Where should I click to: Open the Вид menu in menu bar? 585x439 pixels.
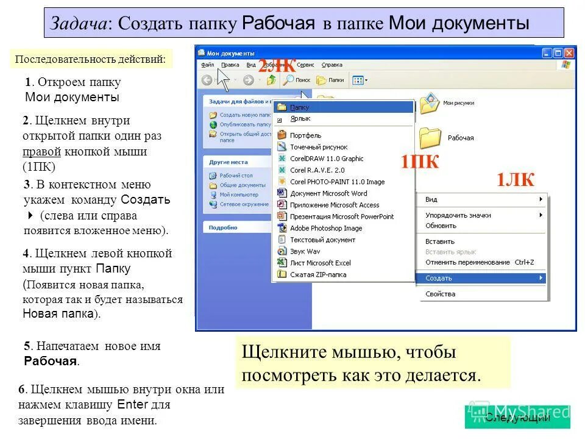point(251,65)
